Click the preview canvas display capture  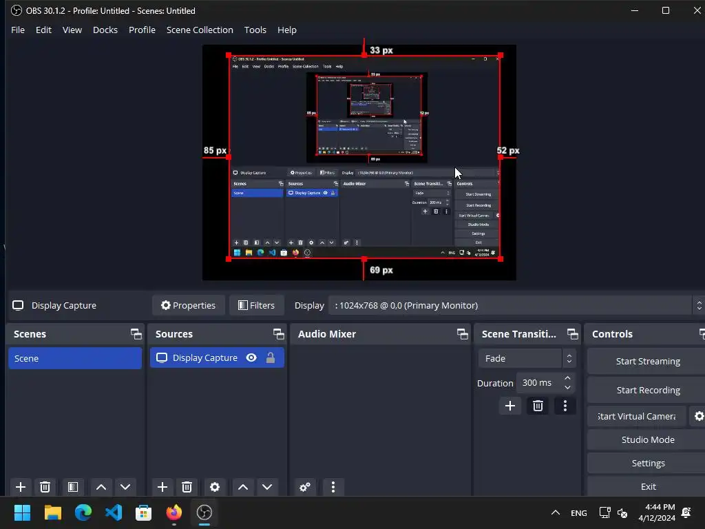(365, 157)
